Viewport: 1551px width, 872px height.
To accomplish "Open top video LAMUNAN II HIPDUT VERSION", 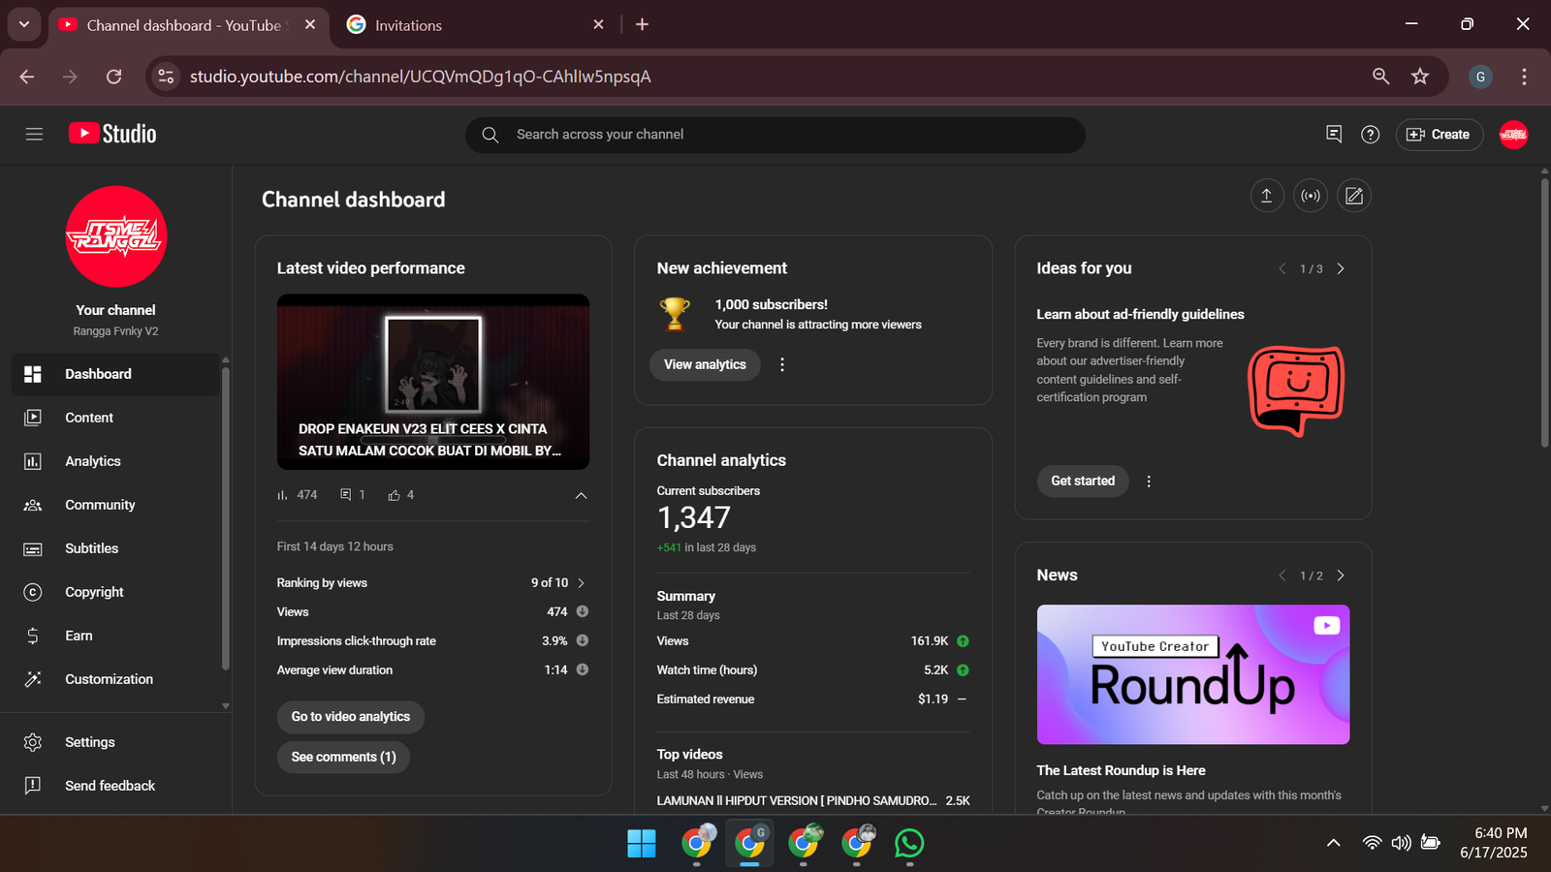I will [796, 800].
